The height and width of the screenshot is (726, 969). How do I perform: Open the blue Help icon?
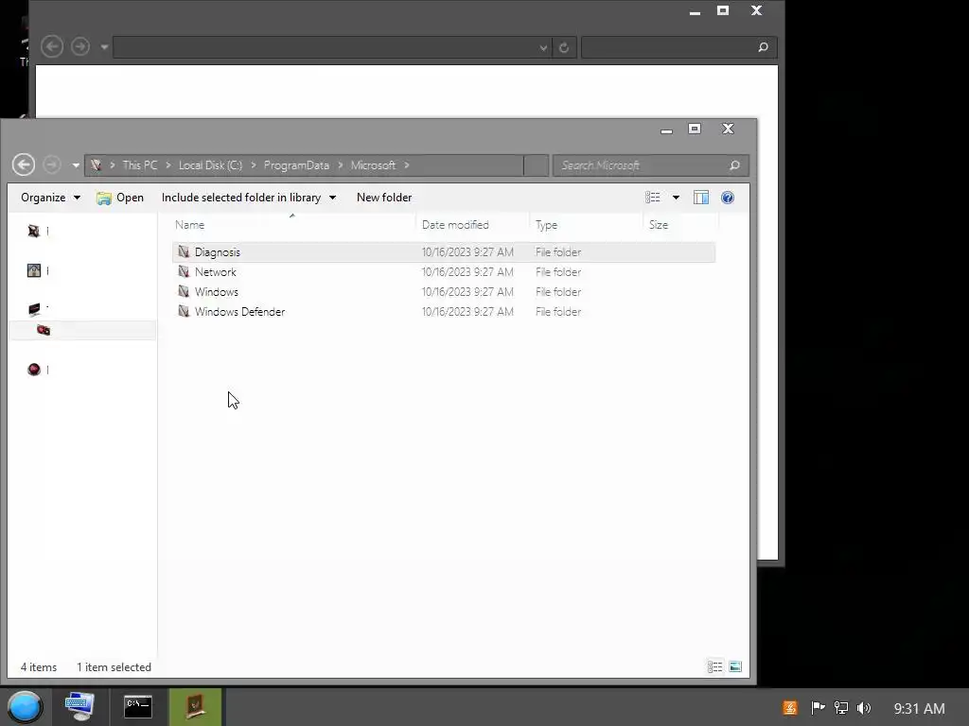[728, 198]
